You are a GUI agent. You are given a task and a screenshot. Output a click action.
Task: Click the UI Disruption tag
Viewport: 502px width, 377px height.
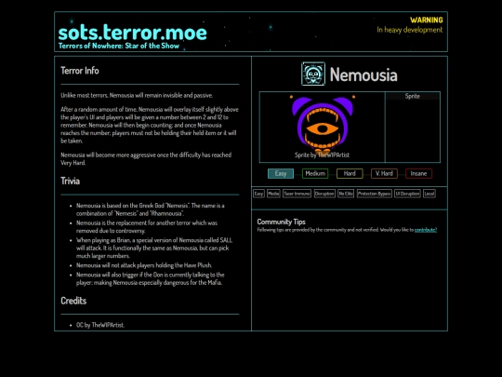(407, 194)
